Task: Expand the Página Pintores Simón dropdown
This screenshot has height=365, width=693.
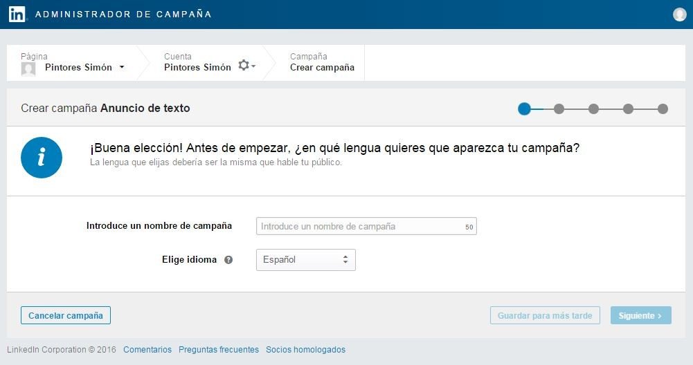Action: (122, 67)
